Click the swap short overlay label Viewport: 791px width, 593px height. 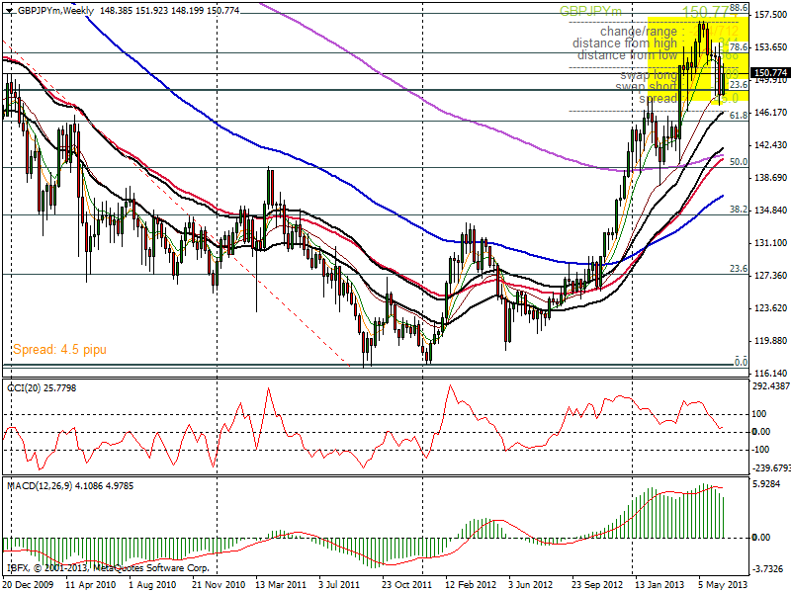pos(647,87)
